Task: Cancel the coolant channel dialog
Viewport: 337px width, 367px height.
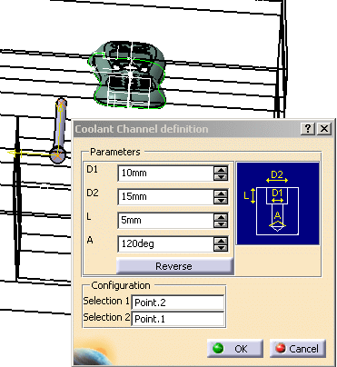Action: point(298,348)
